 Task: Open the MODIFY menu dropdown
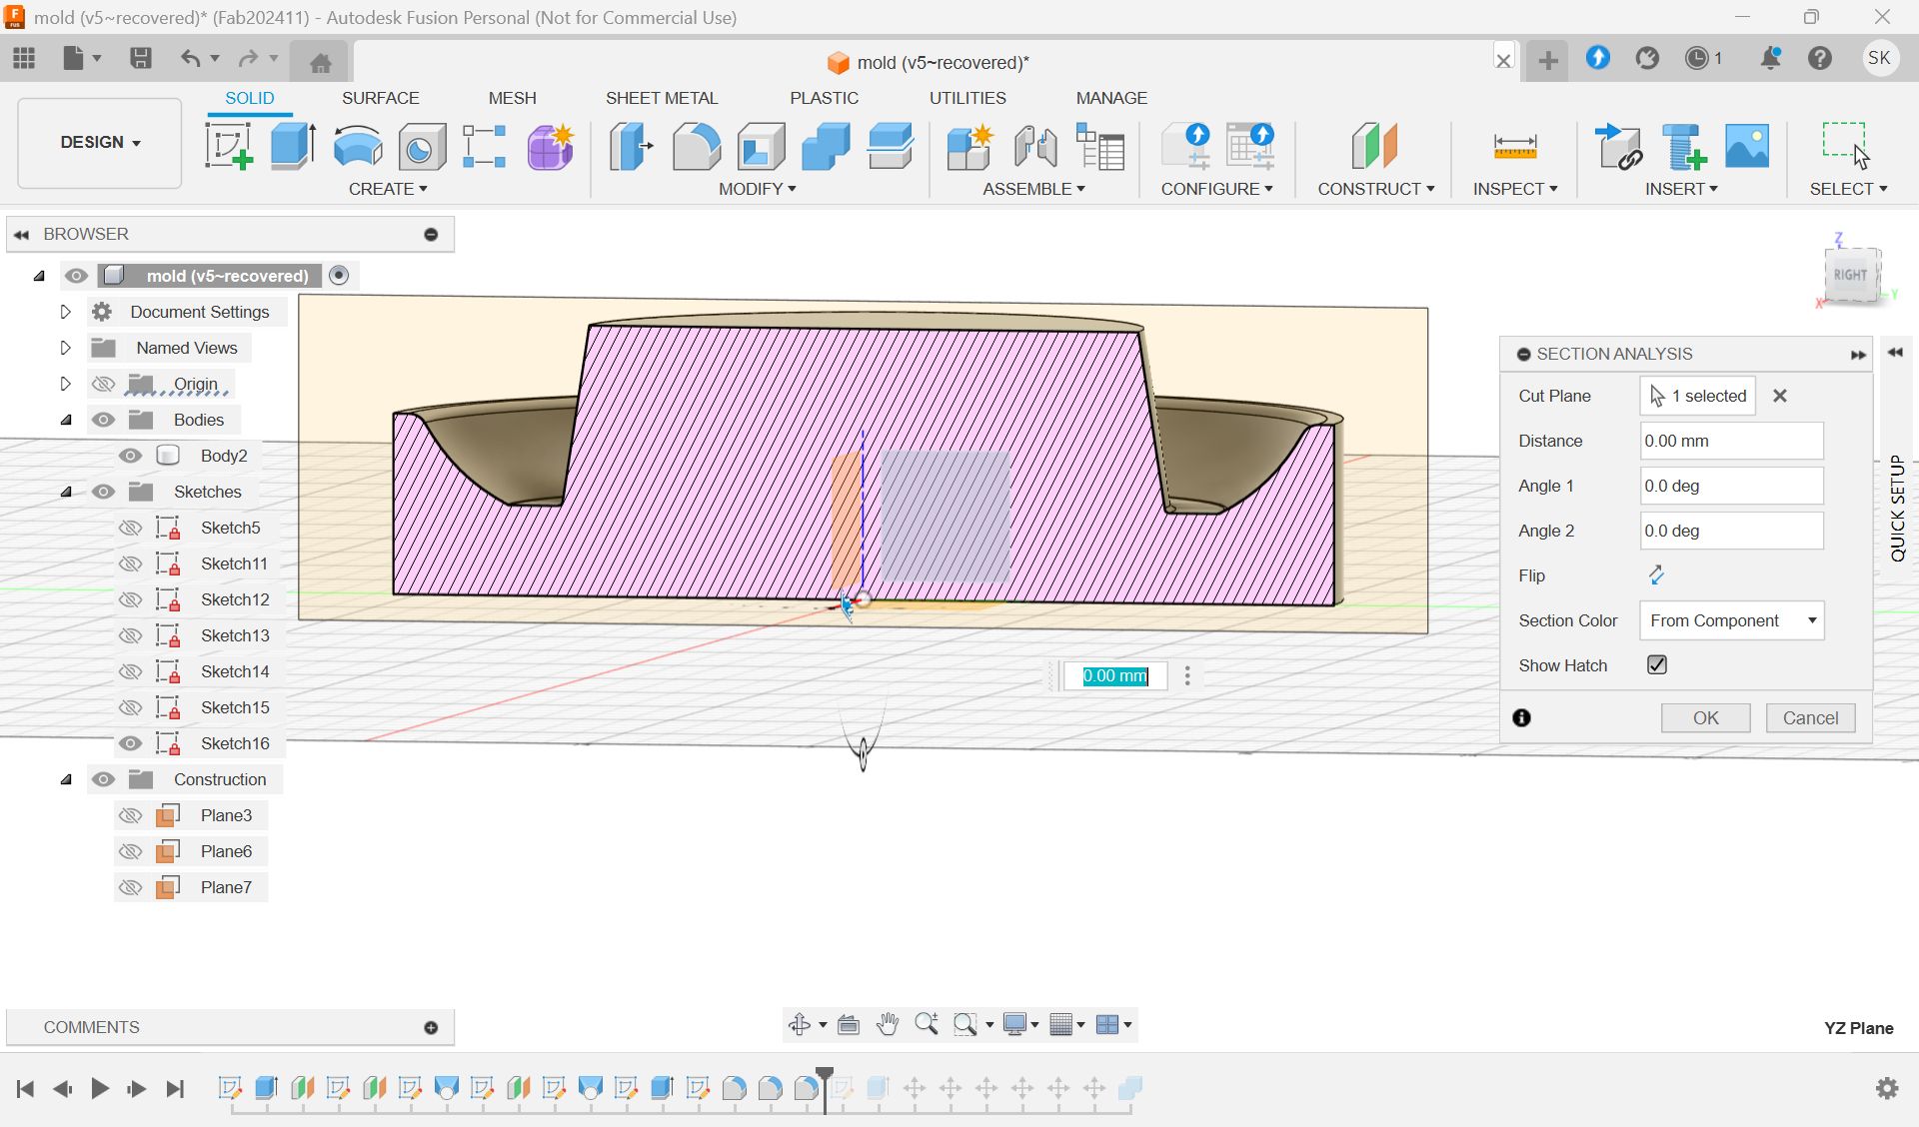757,189
